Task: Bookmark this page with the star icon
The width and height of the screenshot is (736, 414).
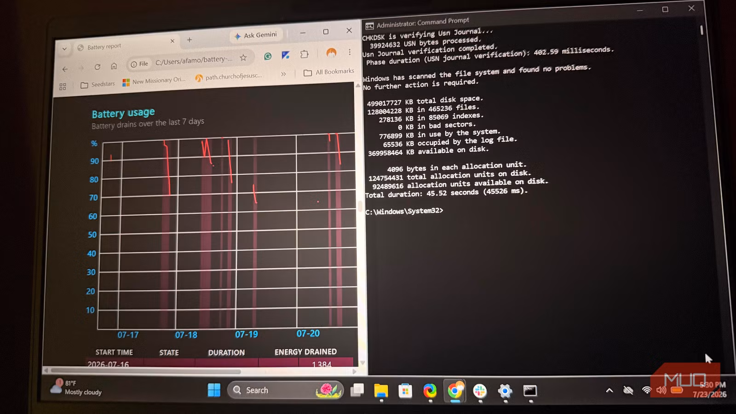Action: [x=243, y=57]
